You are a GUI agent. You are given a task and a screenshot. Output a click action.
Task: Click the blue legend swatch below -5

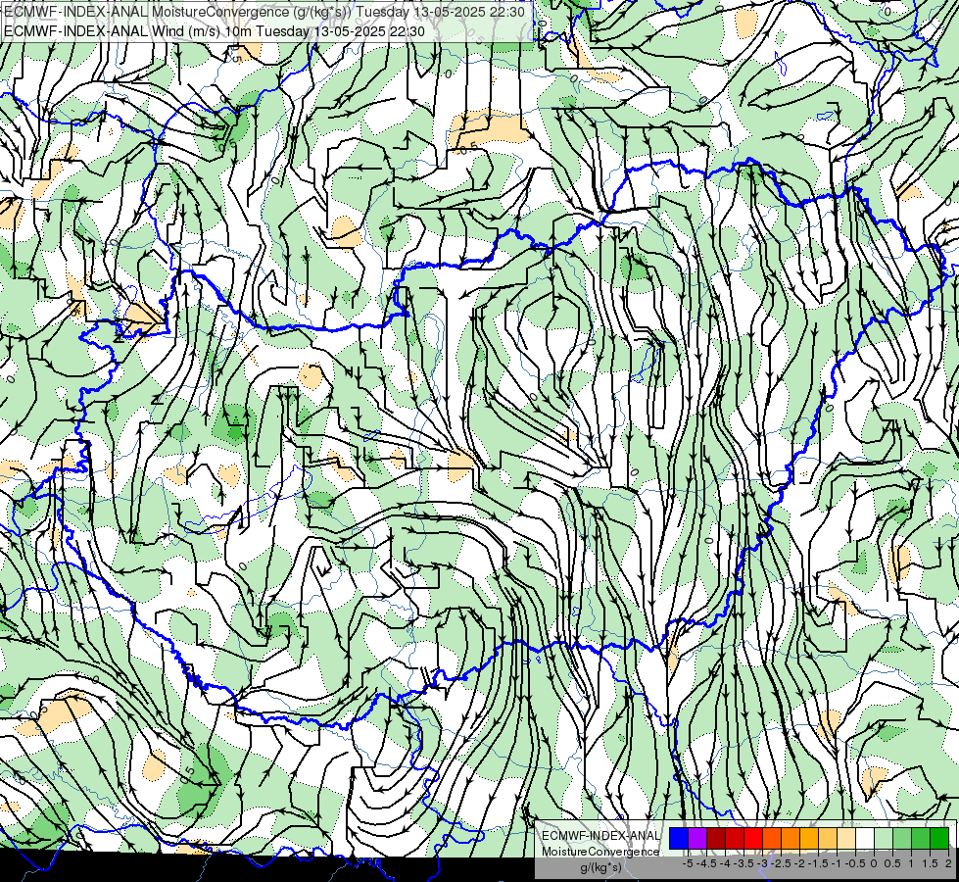[x=679, y=839]
